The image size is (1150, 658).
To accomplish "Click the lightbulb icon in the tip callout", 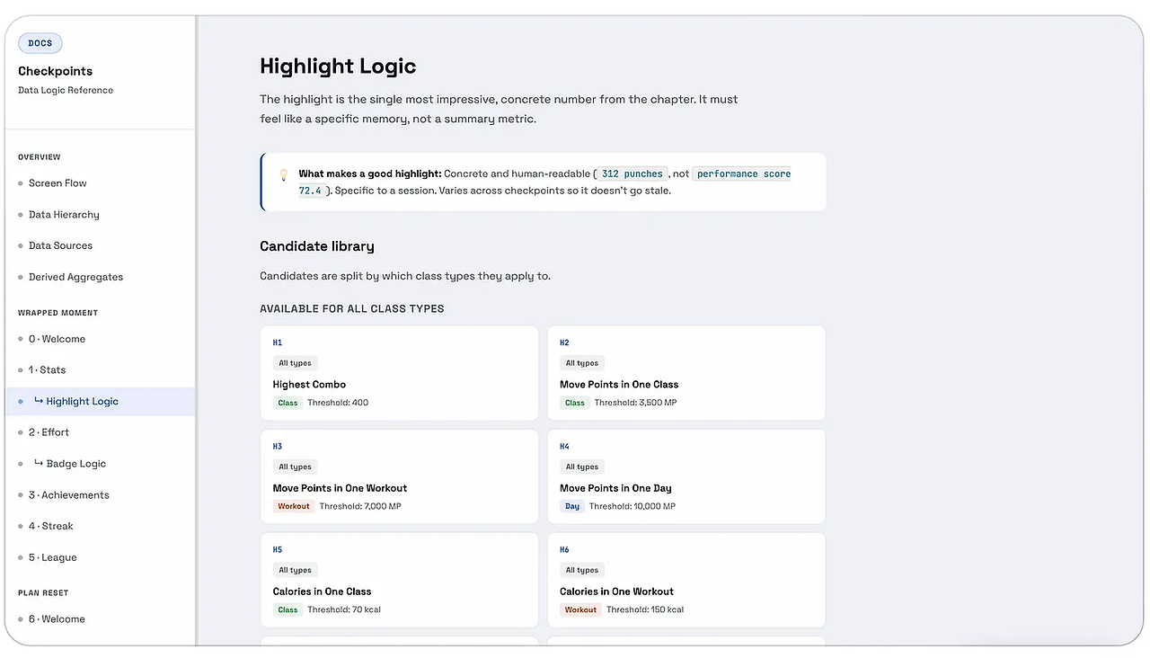I will 283,175.
